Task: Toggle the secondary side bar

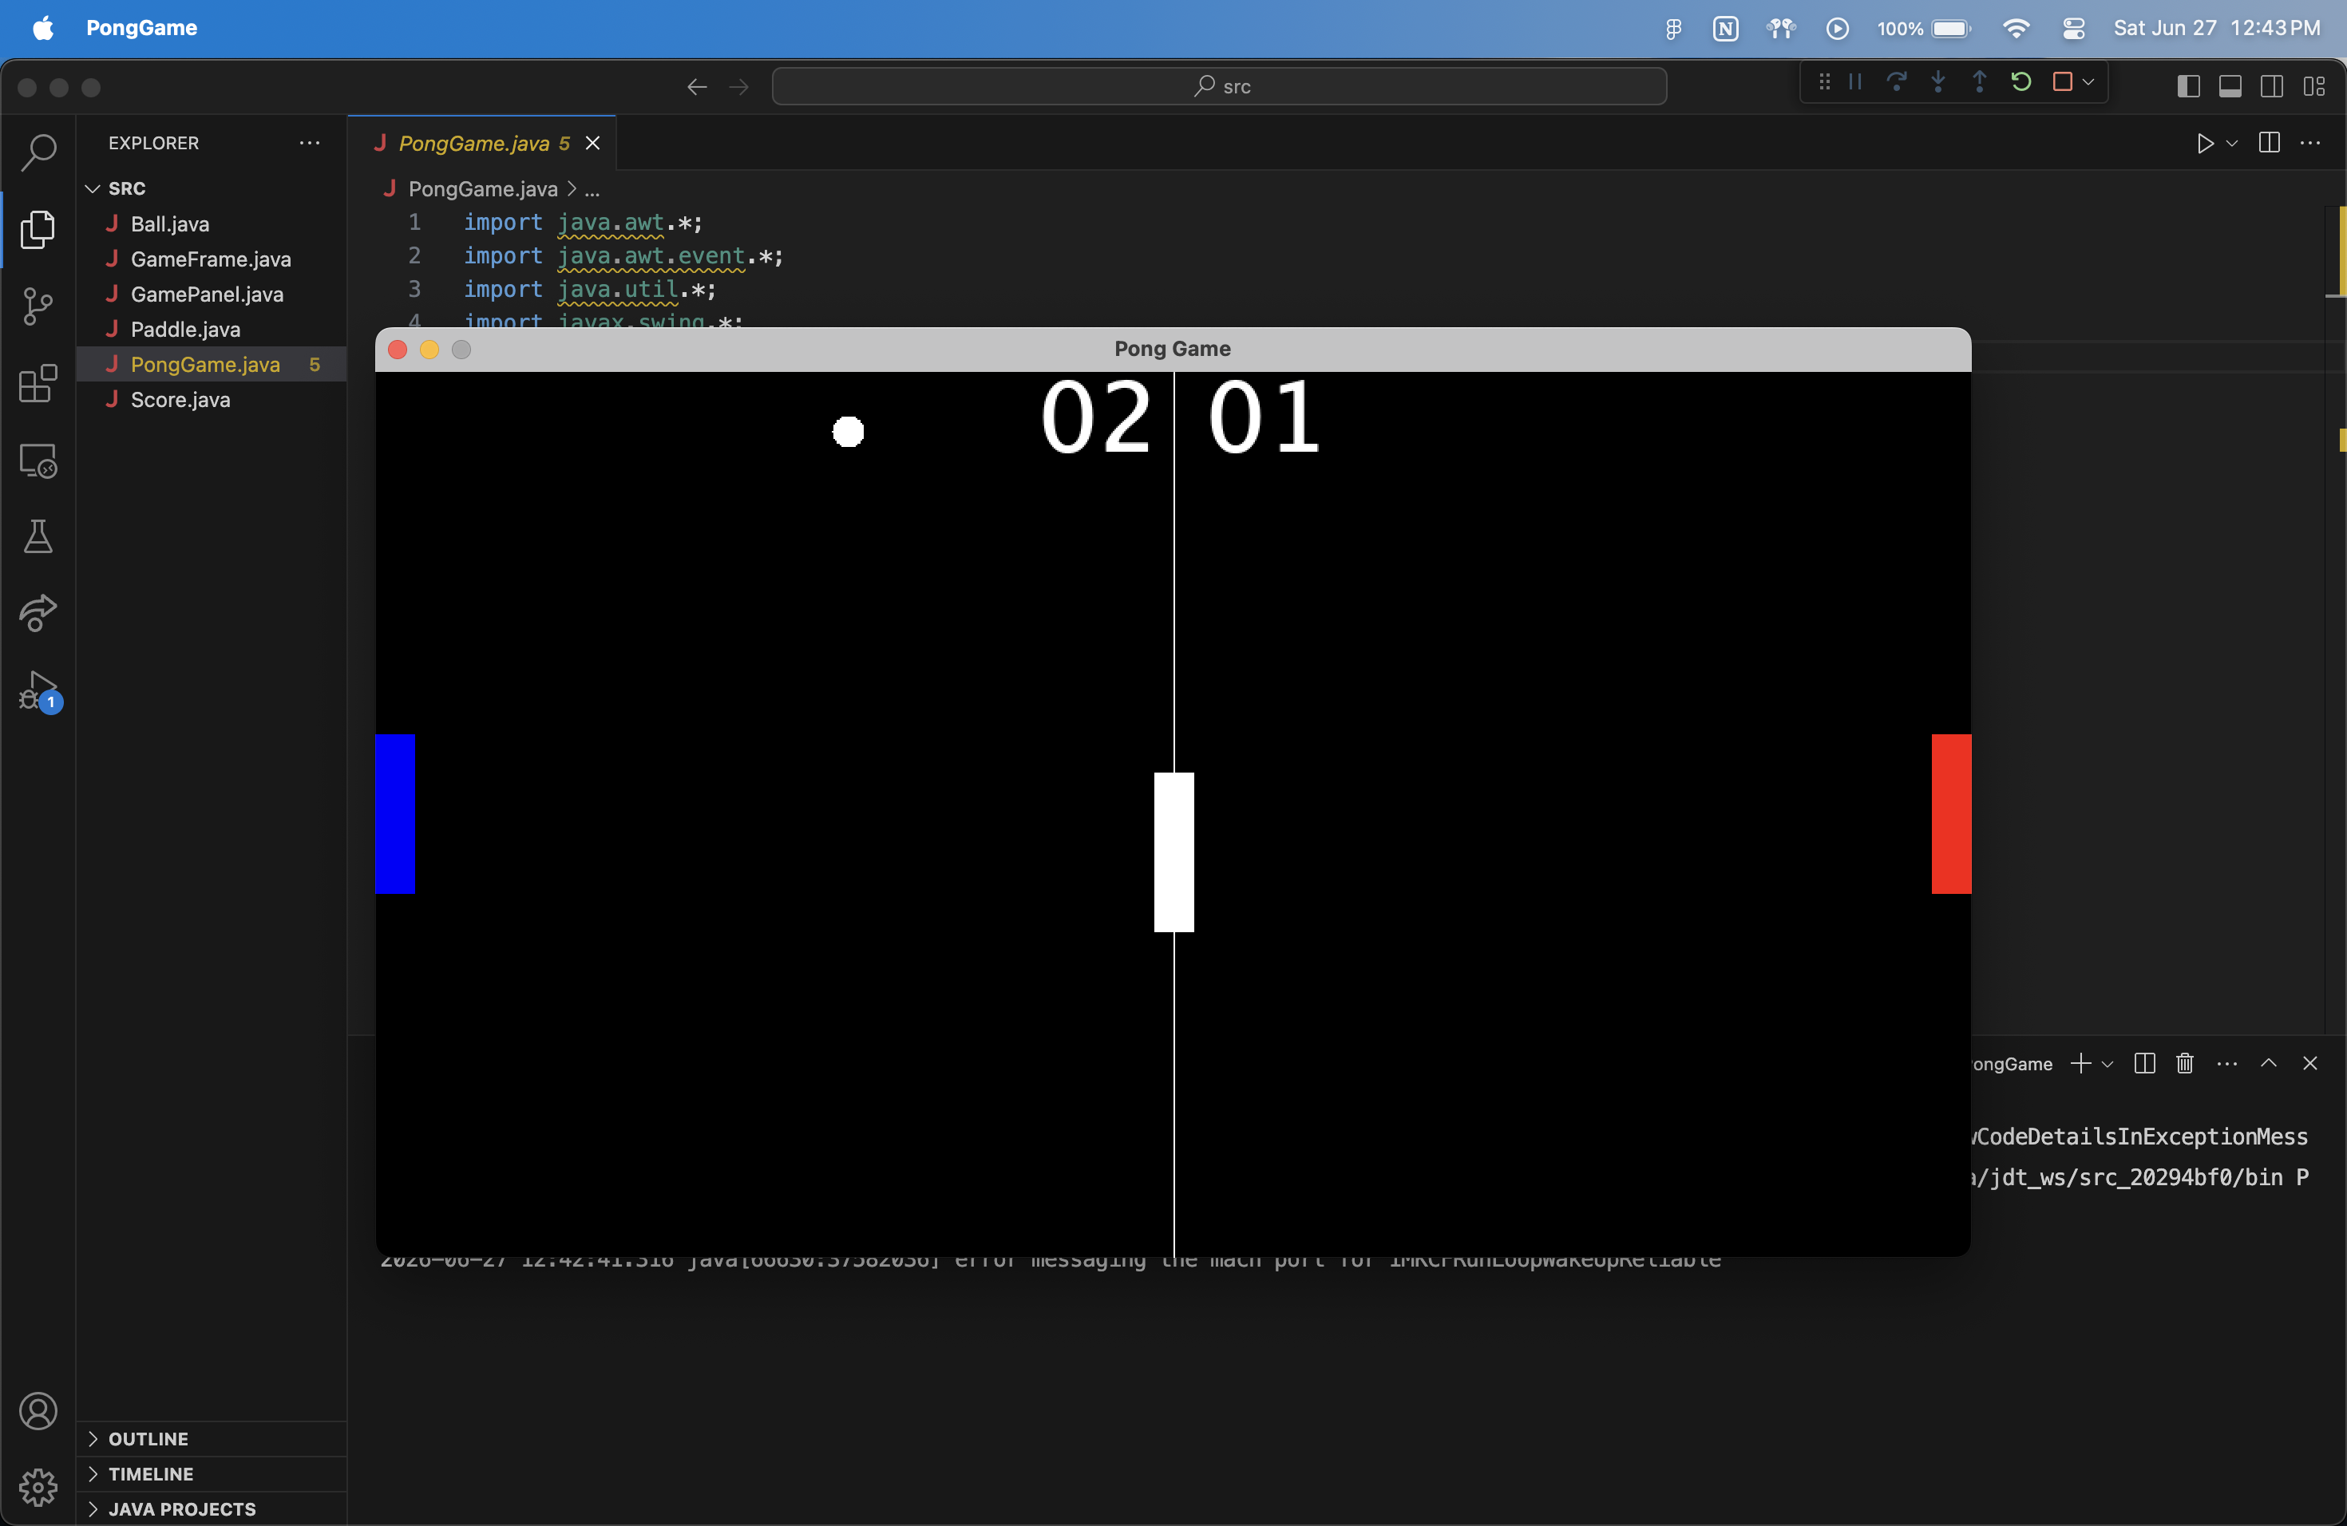Action: click(2272, 87)
